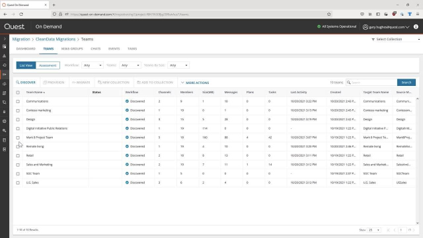Image resolution: width=423 pixels, height=238 pixels.
Task: Open CleanData Migrations breadcrumb
Action: (56, 39)
